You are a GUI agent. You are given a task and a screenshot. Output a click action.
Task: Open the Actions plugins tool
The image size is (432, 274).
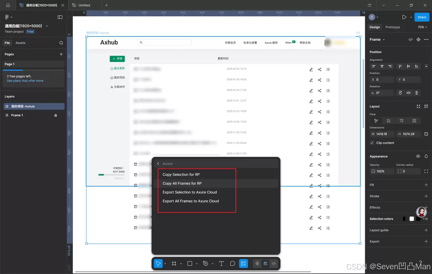pos(243,264)
